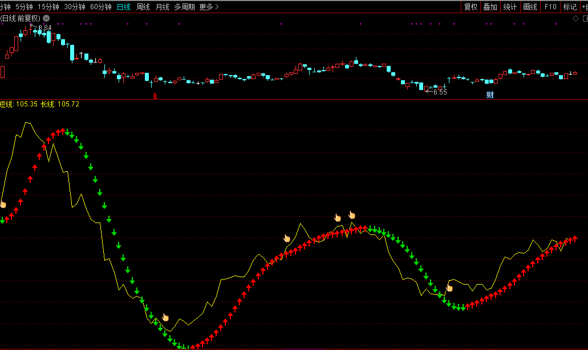Click the hand signal icon at lowest trough
This screenshot has height=350, width=588.
point(165,317)
